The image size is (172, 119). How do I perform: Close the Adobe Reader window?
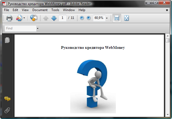[164, 2]
